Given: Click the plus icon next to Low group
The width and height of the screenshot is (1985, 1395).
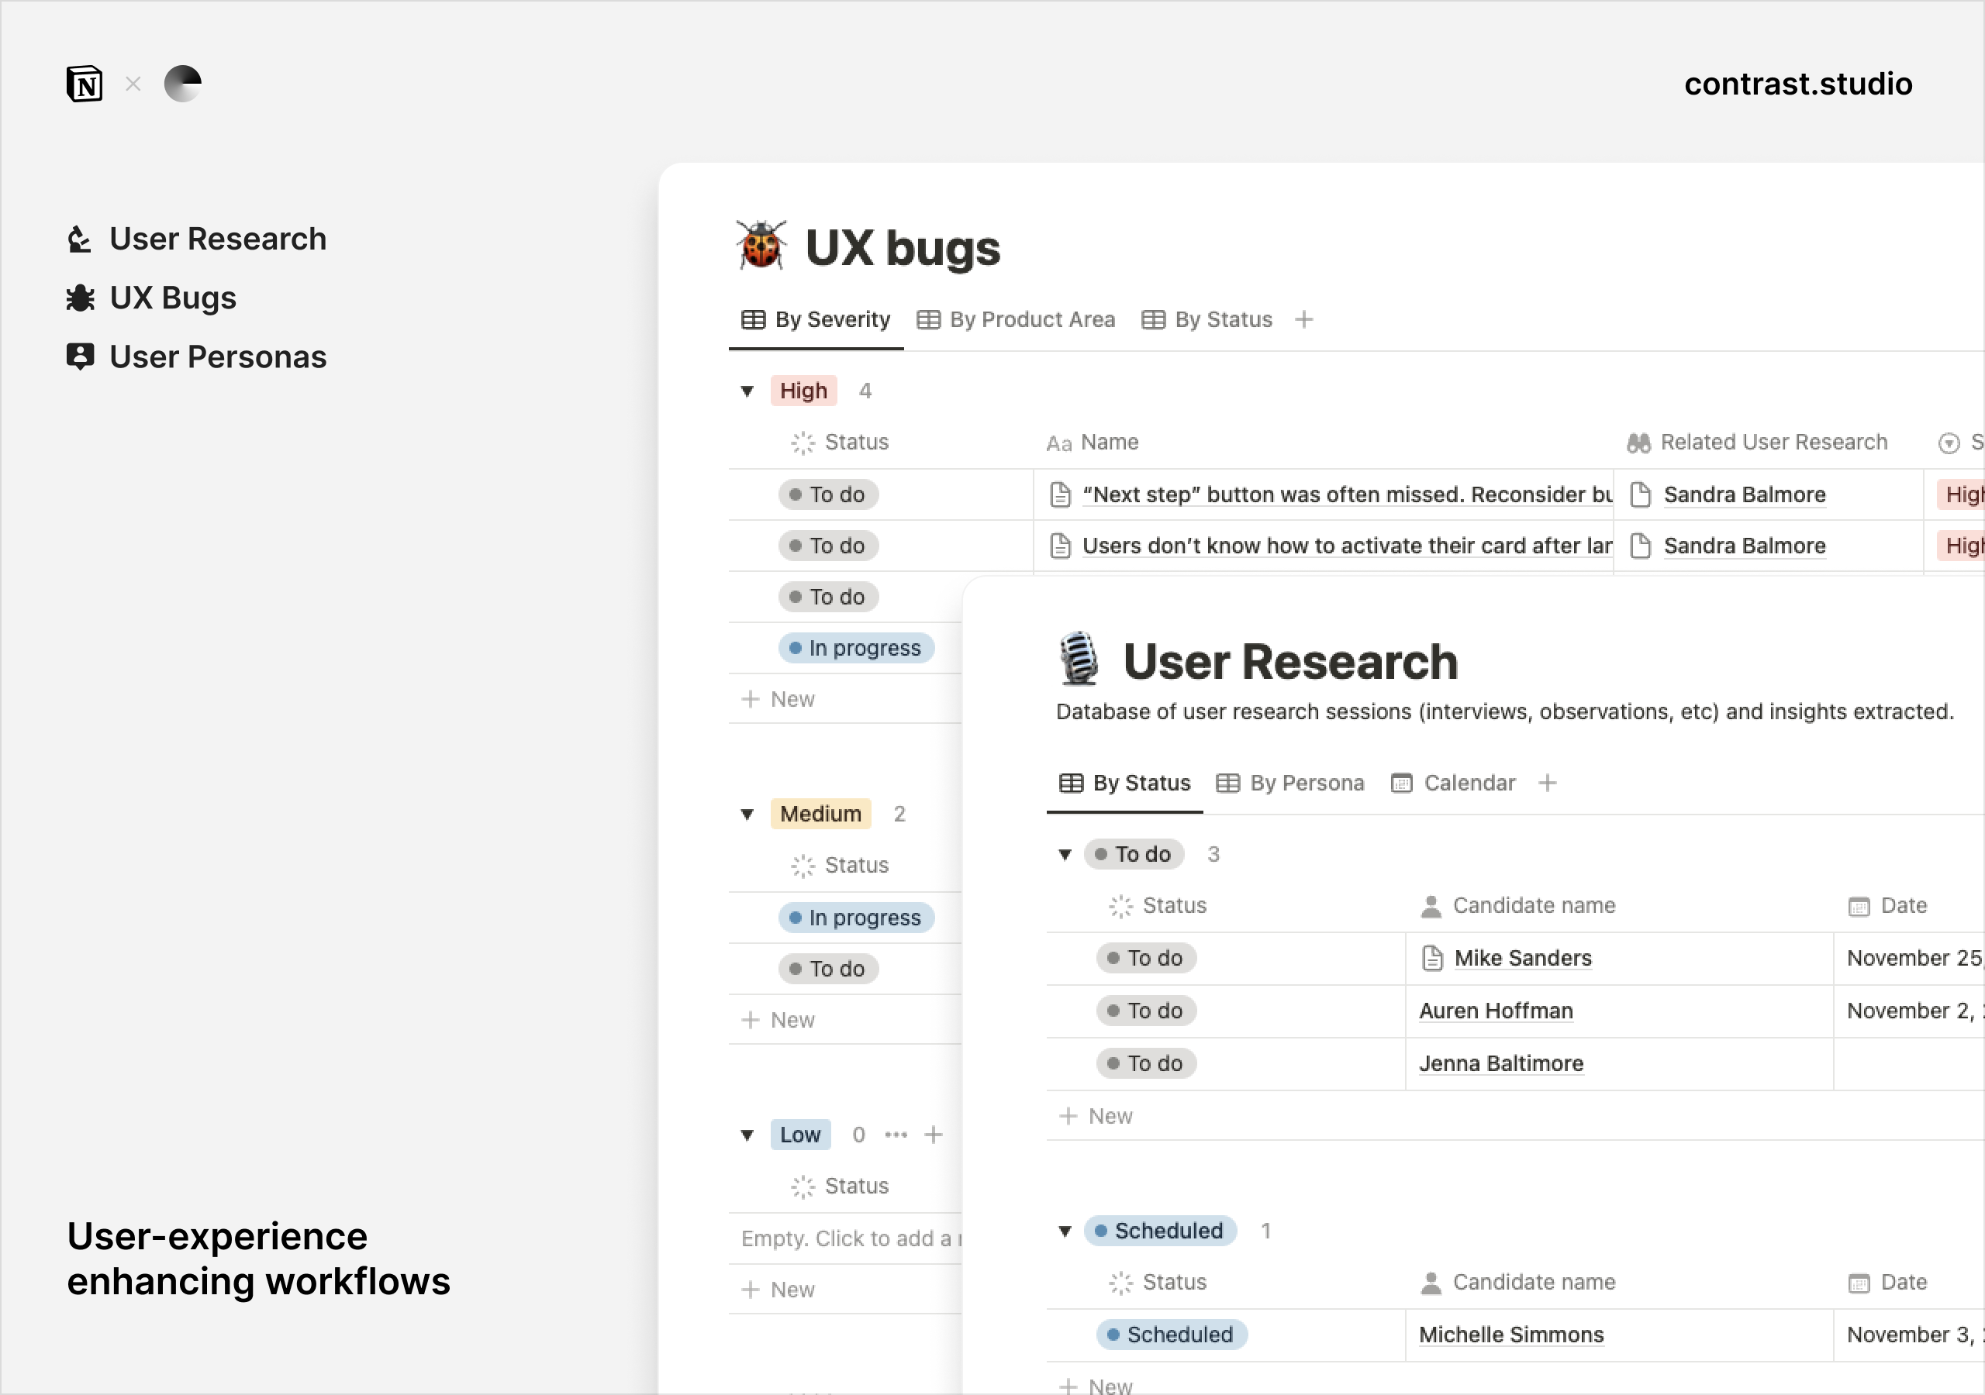Looking at the screenshot, I should [934, 1135].
